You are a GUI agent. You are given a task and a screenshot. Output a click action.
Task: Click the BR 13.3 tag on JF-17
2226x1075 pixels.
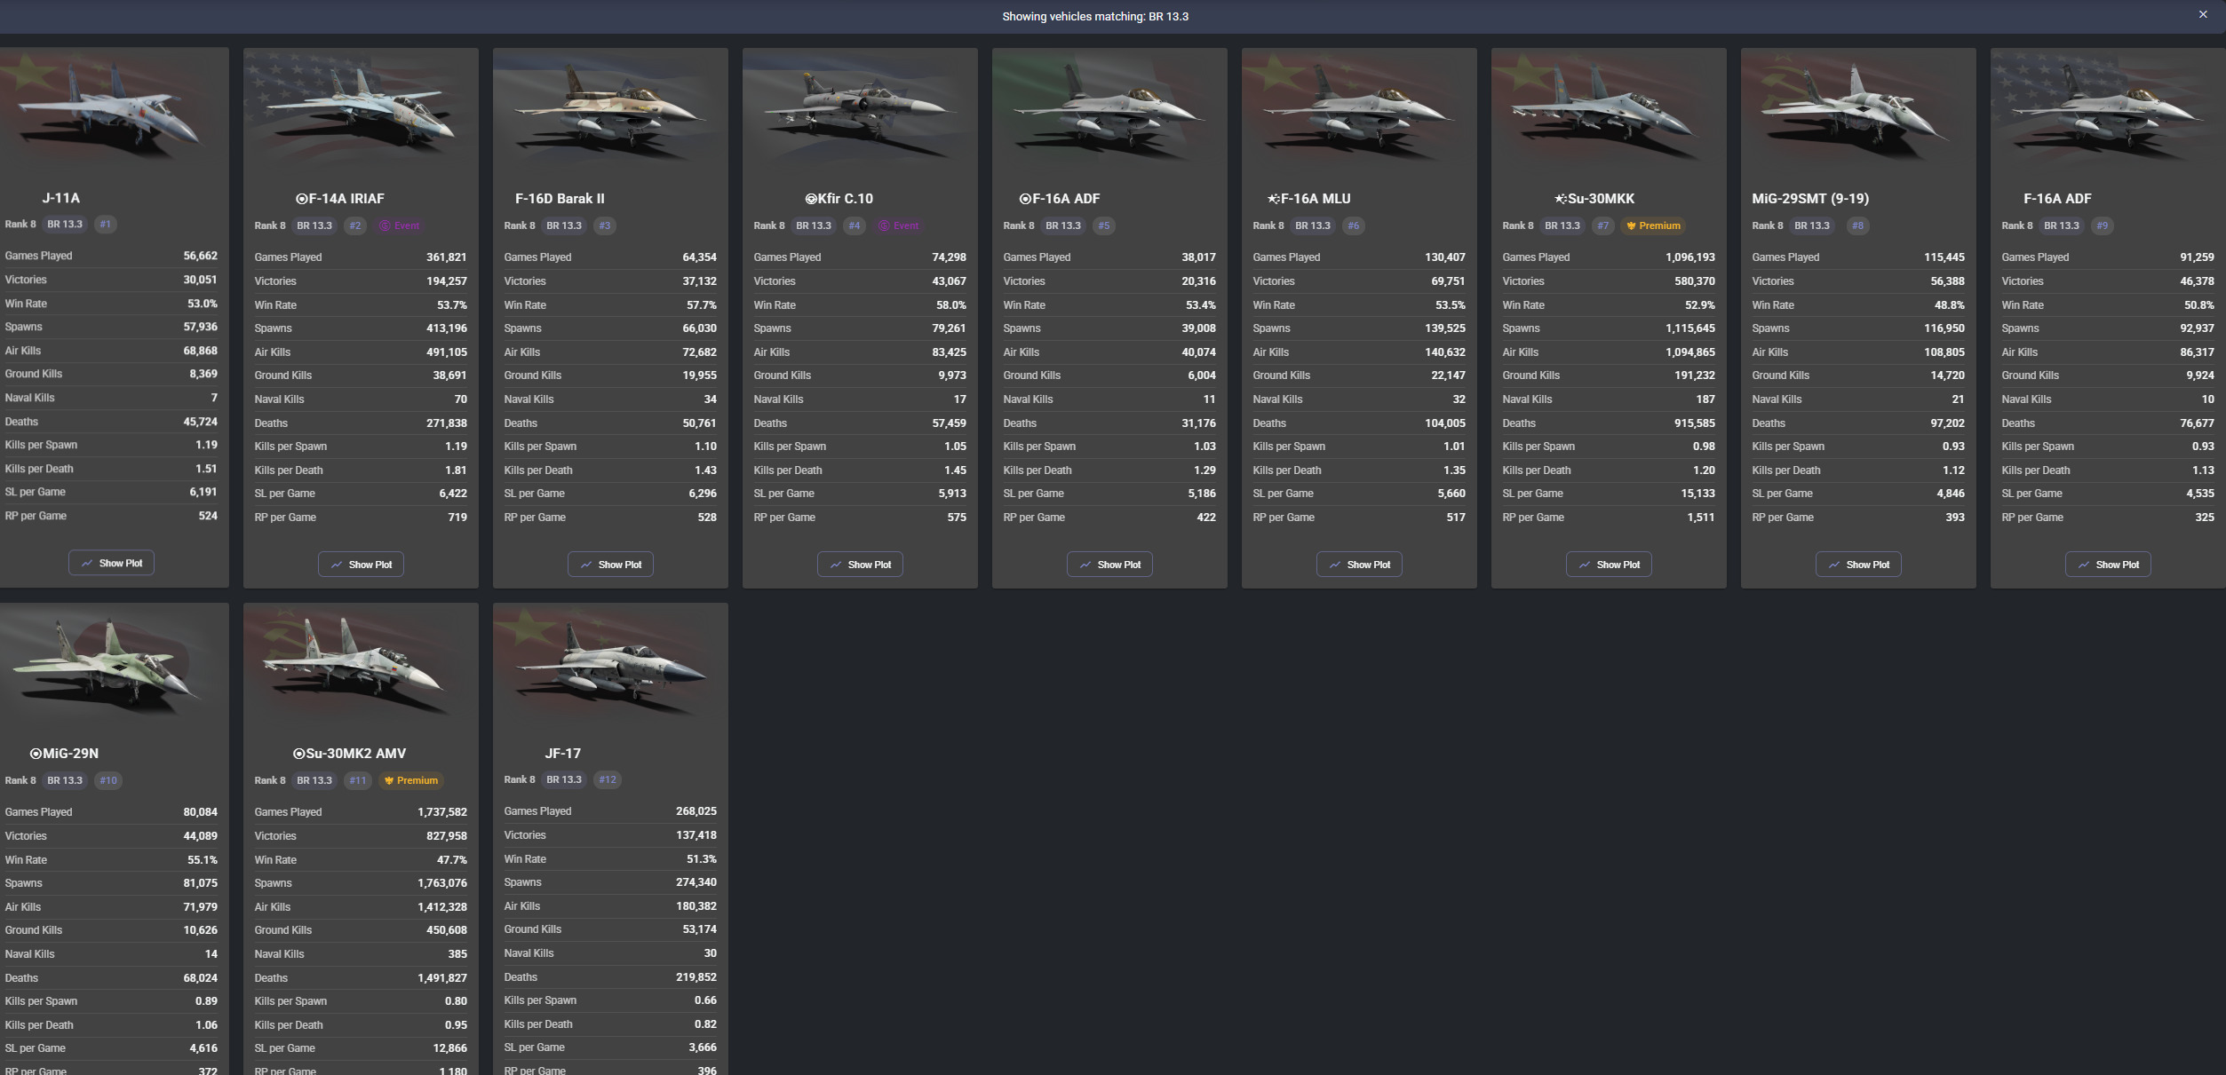point(564,779)
